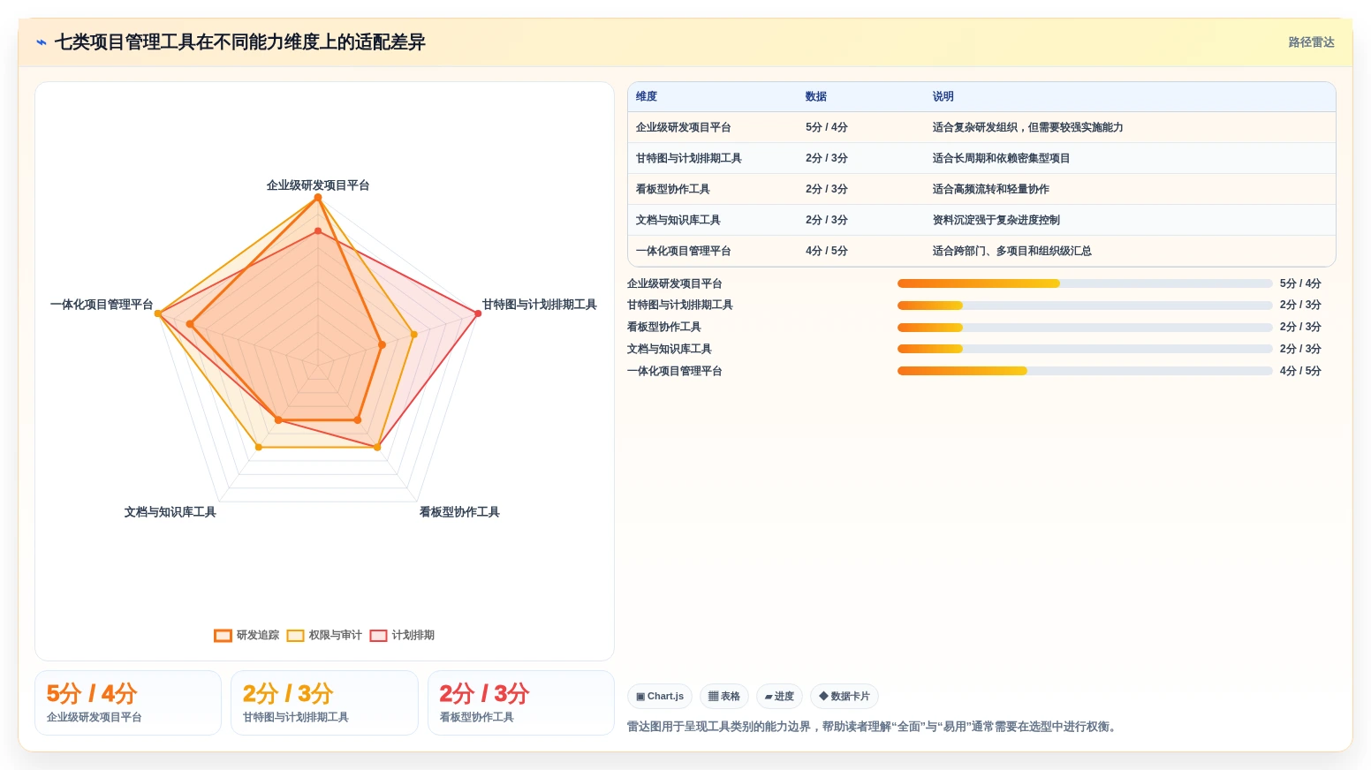Viewport: 1371px width, 770px height.
Task: Click the 企业级研发项目平台 progress bar
Action: coord(1085,283)
